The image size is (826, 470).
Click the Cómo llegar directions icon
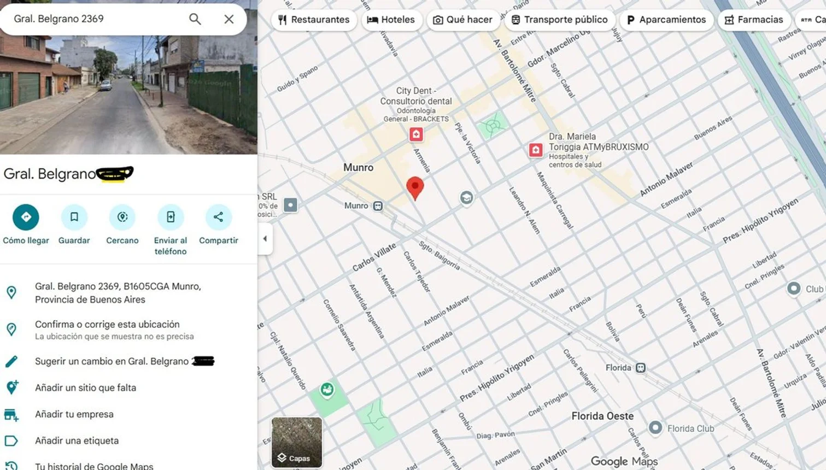point(26,217)
